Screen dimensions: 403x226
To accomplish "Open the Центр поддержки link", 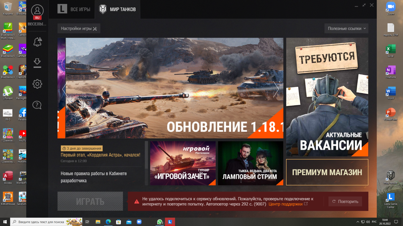I will coord(288,204).
